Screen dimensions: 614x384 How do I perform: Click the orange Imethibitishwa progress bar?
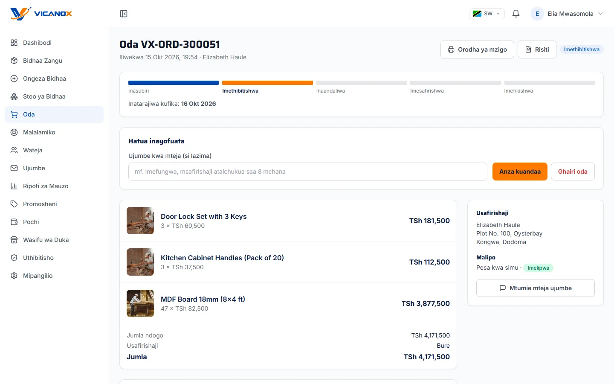coord(267,83)
